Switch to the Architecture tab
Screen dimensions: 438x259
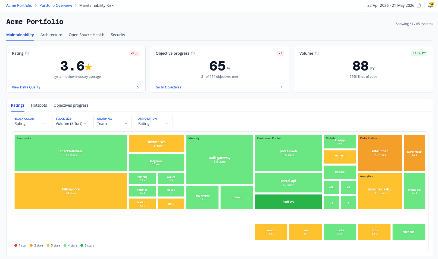pos(51,35)
